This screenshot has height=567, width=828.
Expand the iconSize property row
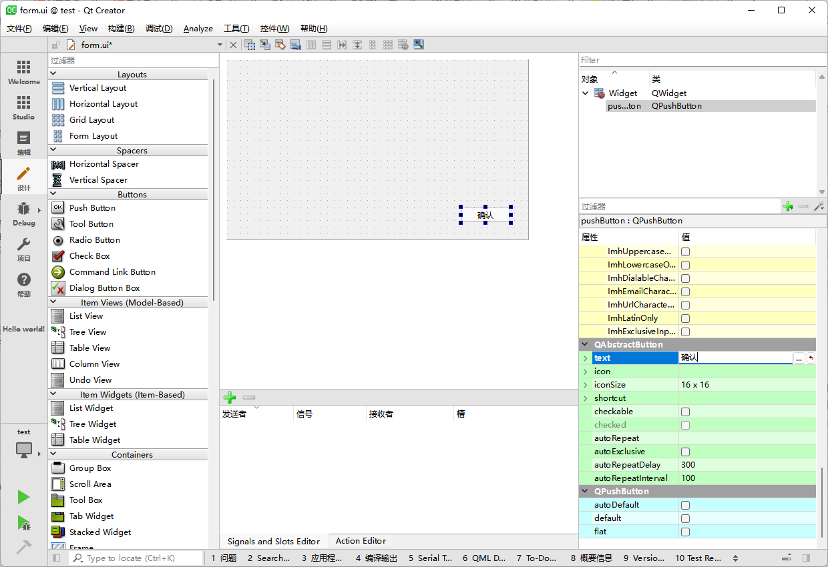[x=586, y=385]
